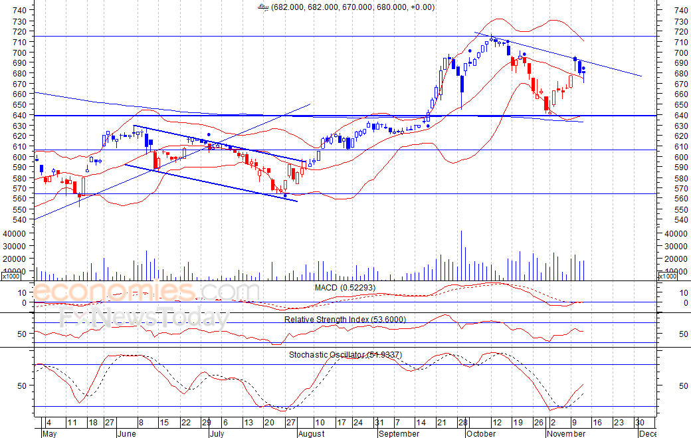Click date tick 23 in November

(x=619, y=423)
